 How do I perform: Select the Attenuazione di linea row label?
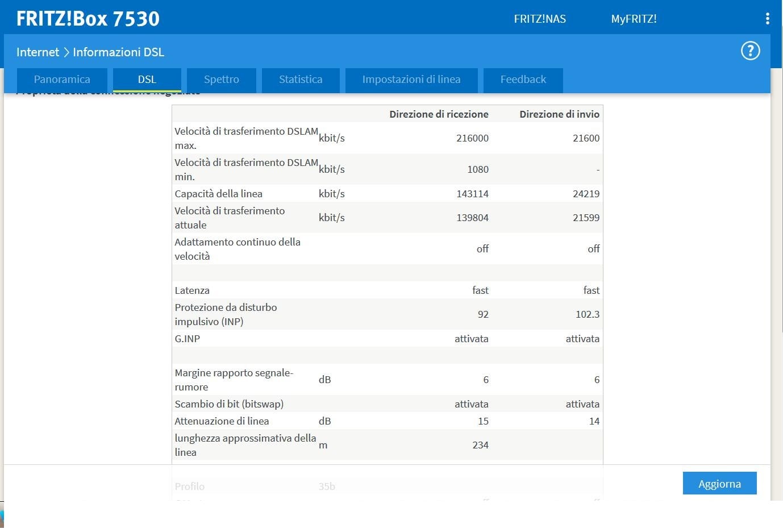[x=222, y=421]
